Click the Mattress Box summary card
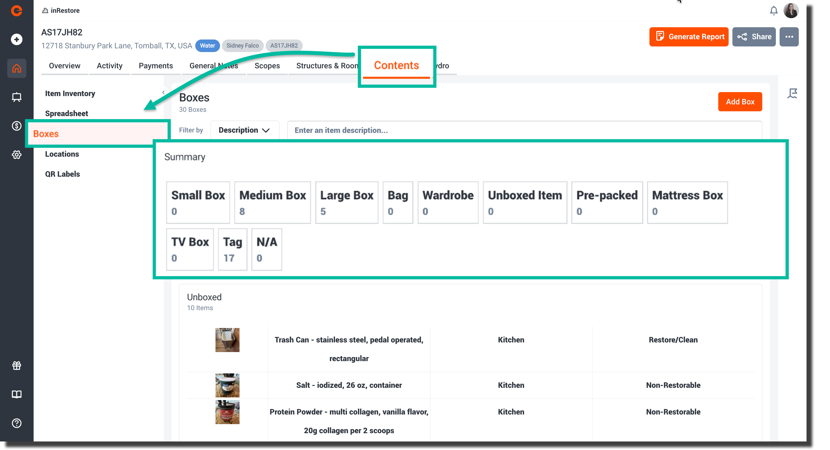830x450 pixels. click(x=687, y=202)
